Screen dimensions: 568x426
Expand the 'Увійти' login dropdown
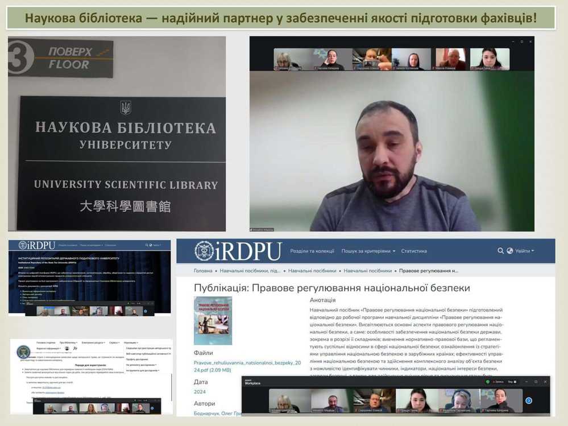[x=525, y=251]
